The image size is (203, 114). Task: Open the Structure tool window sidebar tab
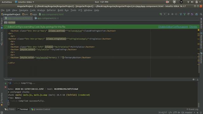click(2, 39)
